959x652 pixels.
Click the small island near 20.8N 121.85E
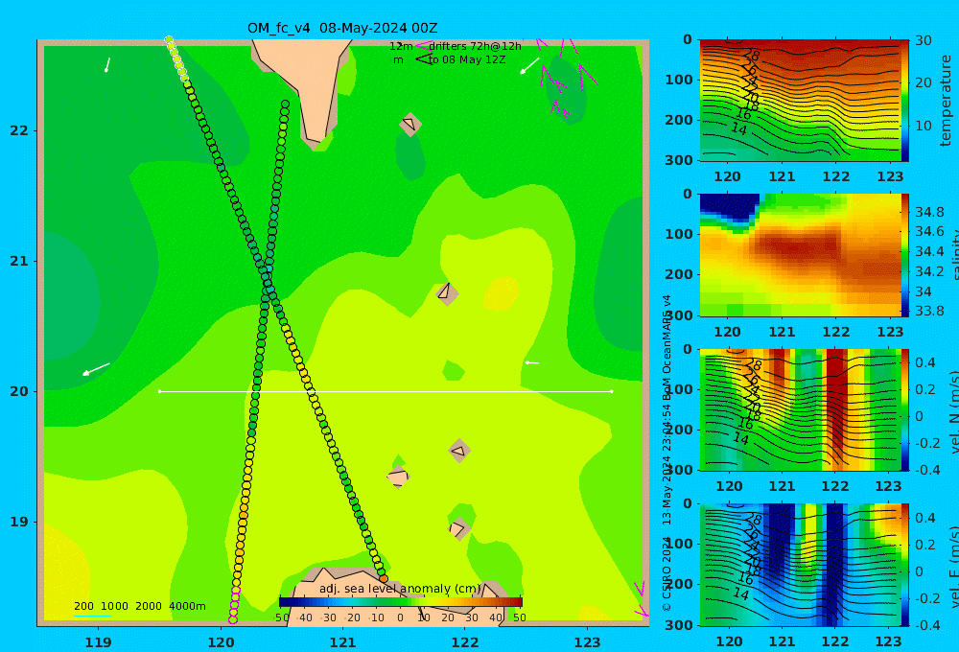[447, 292]
